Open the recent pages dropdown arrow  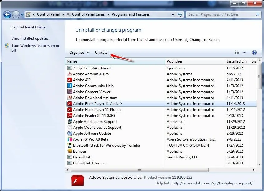(22, 15)
